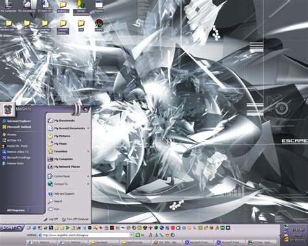Viewport: 308px width, 246px height.
Task: Click the top system tray icon
Action: [x=286, y=226]
